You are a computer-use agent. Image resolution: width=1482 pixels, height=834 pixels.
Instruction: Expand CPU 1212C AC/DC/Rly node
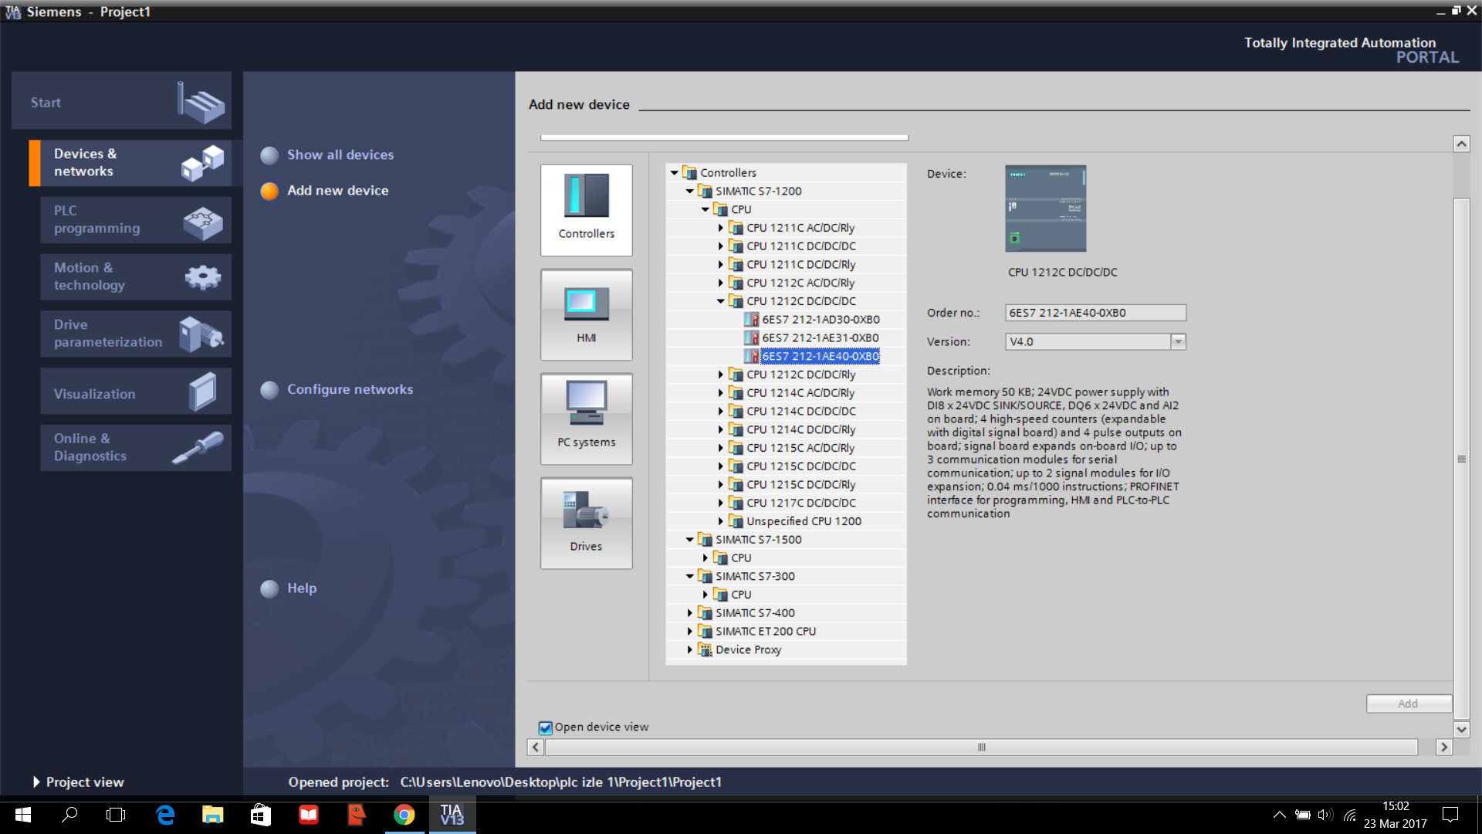coord(721,283)
